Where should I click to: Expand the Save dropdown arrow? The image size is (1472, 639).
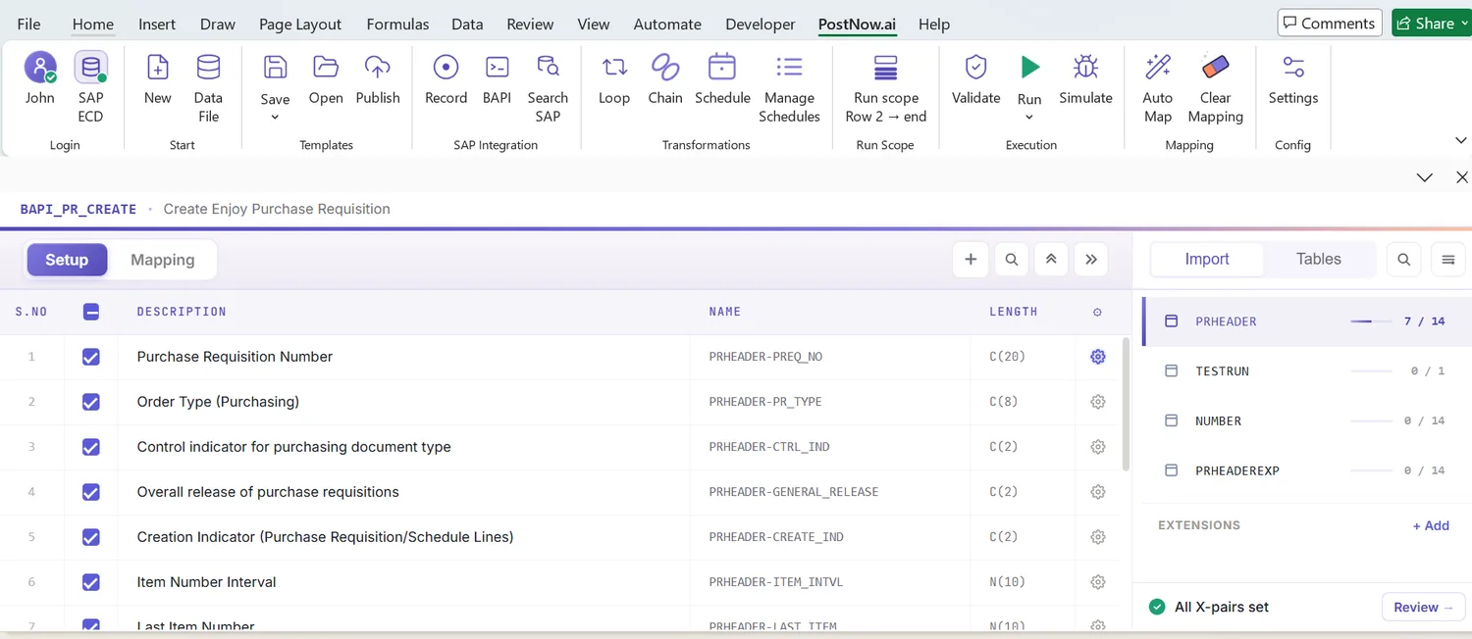coord(275,118)
